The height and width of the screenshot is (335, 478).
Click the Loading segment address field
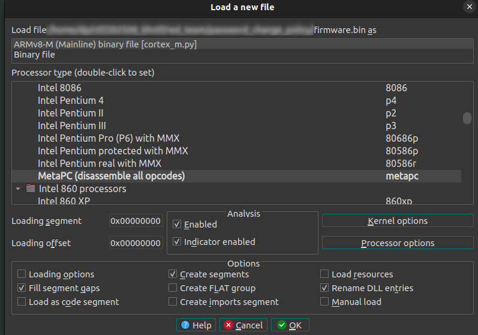(136, 221)
